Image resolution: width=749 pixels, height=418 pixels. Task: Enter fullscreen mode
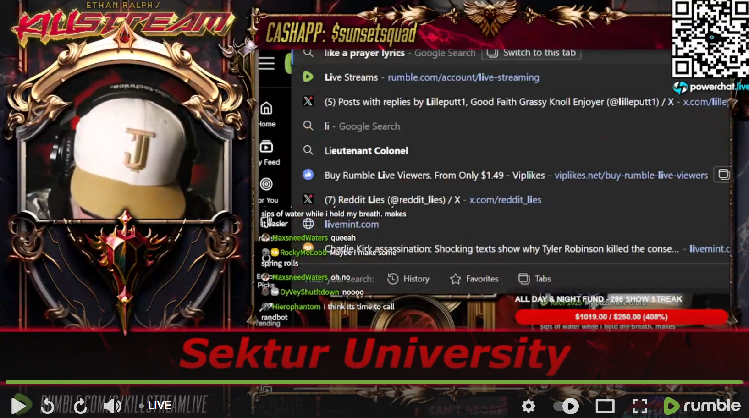click(x=639, y=406)
